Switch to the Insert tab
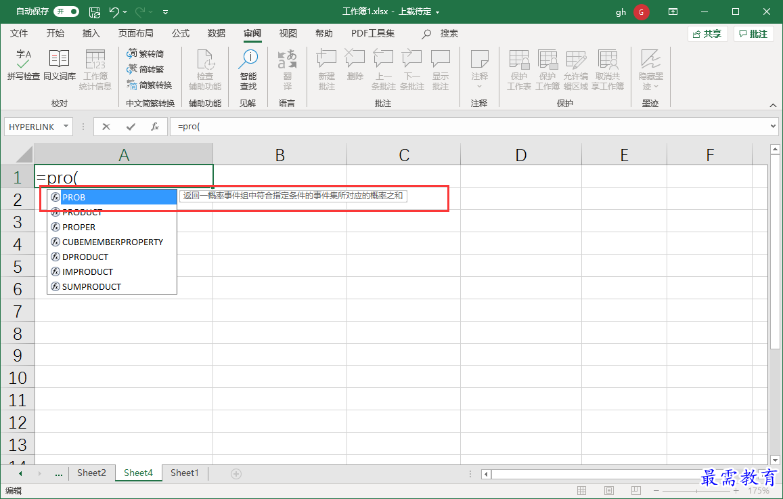 click(x=91, y=33)
